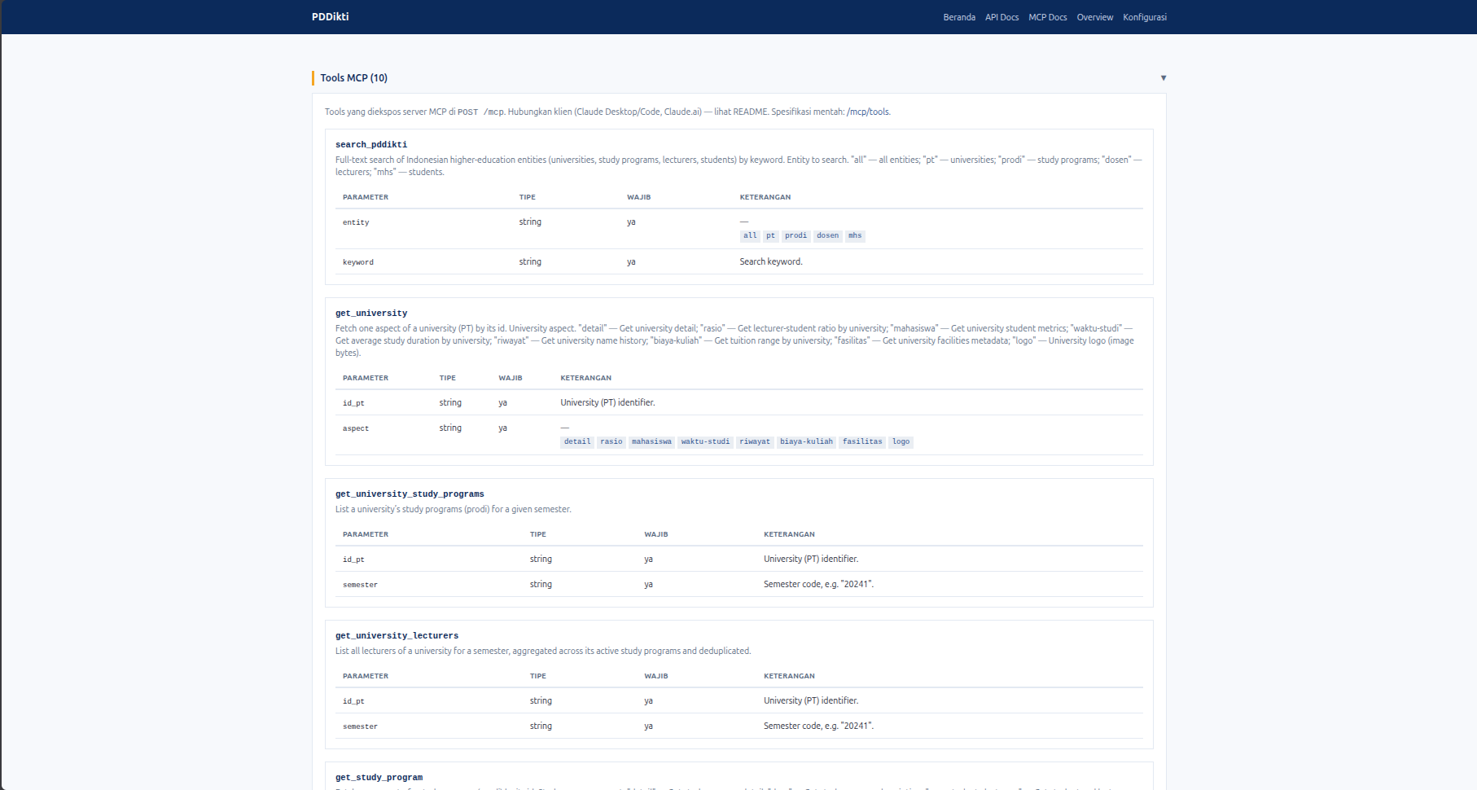Switch to Overview page
This screenshot has height=790, width=1477.
(1094, 17)
